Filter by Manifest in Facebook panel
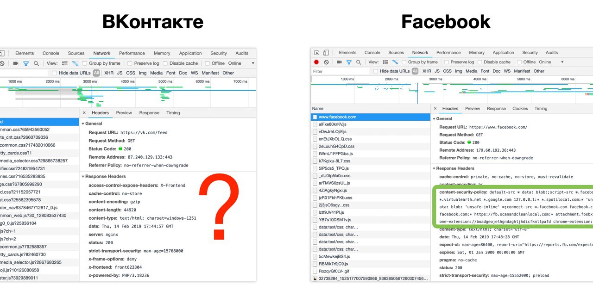593x303 pixels. 522,71
